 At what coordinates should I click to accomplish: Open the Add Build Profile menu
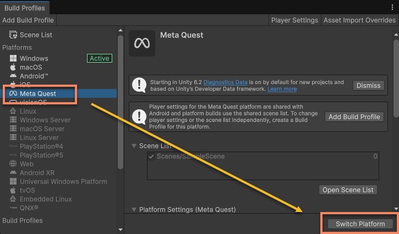(x=28, y=20)
